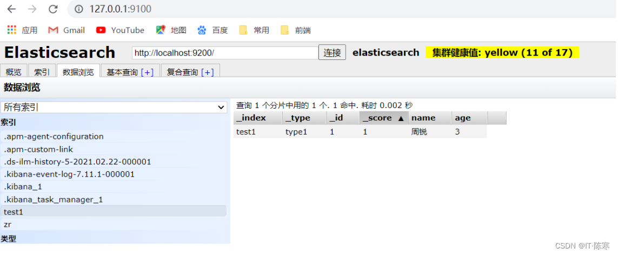The width and height of the screenshot is (618, 255).
Task: Click the browser forward arrow
Action: tap(32, 9)
